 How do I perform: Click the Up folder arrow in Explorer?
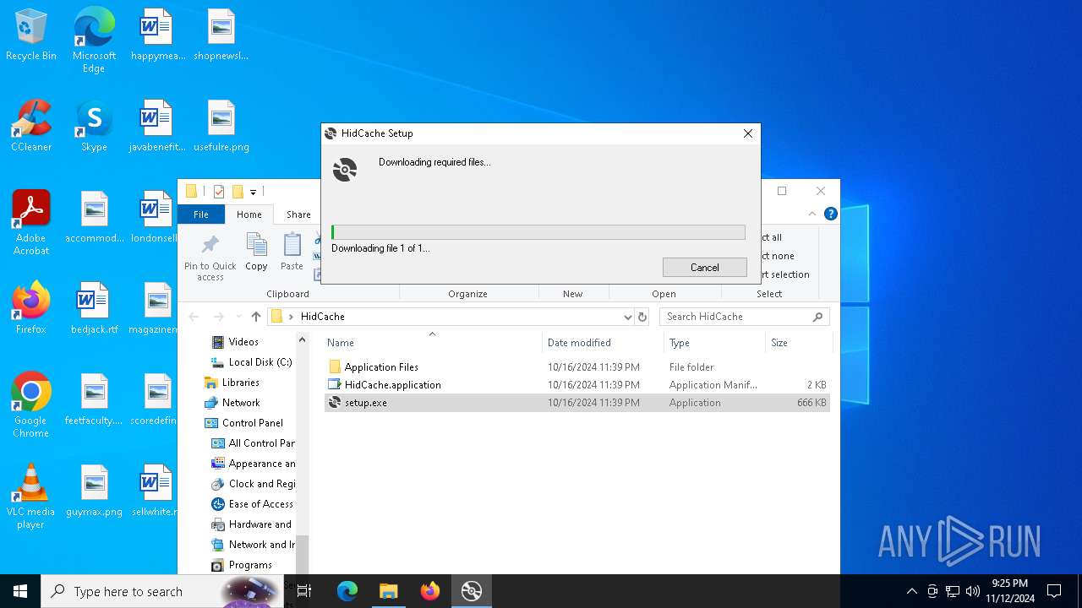(256, 317)
